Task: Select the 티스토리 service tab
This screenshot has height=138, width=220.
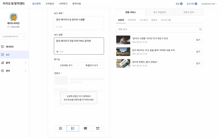Action: [144, 20]
